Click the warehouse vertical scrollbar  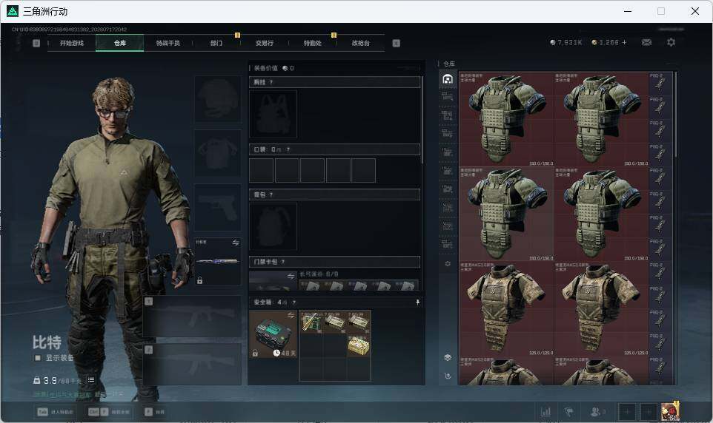(676, 115)
